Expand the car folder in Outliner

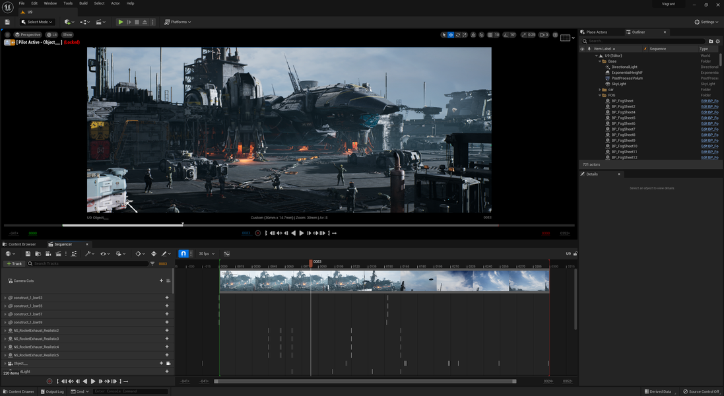600,90
